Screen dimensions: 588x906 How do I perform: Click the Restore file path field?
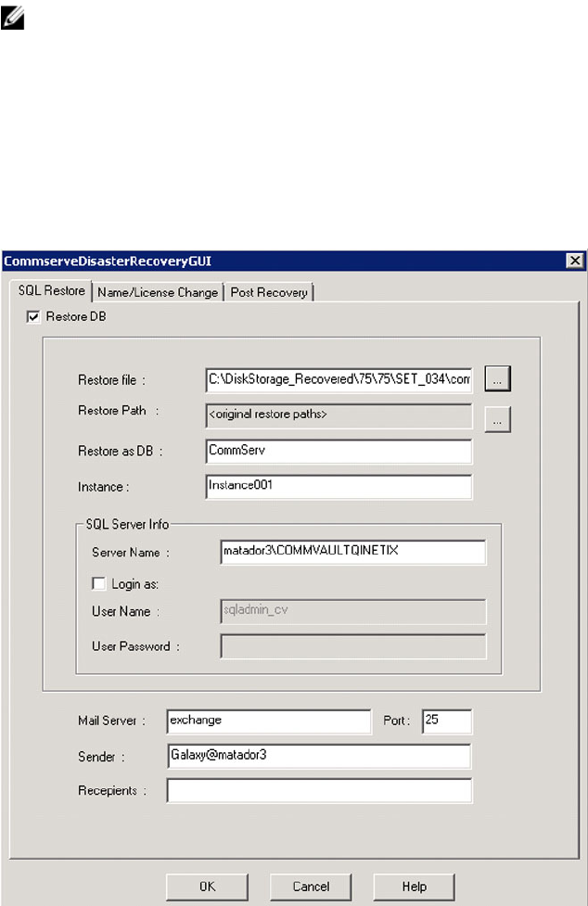coord(339,379)
